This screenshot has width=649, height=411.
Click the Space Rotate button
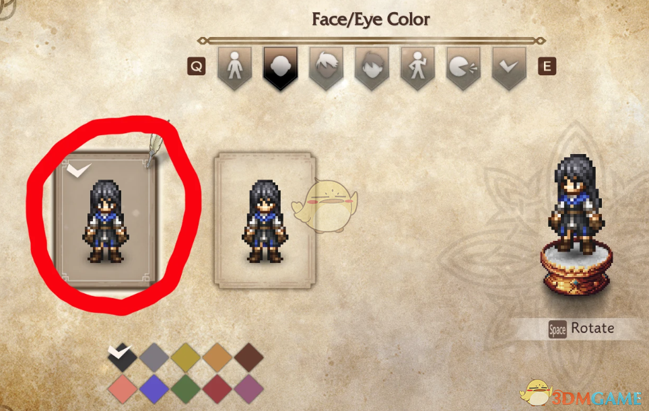point(582,329)
